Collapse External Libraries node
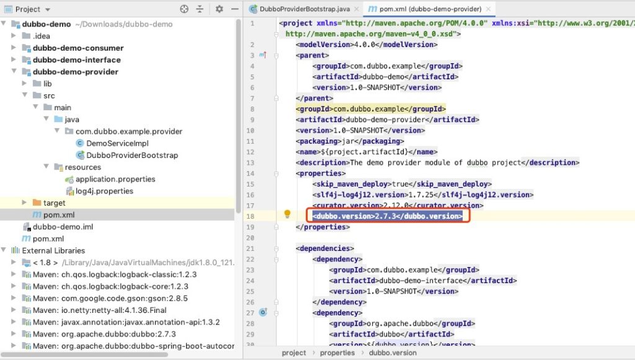Screen dimensions: 635x360 click(x=4, y=250)
